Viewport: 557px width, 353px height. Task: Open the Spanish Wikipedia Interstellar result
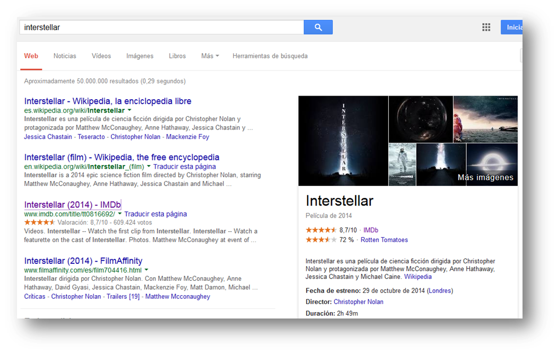[108, 101]
